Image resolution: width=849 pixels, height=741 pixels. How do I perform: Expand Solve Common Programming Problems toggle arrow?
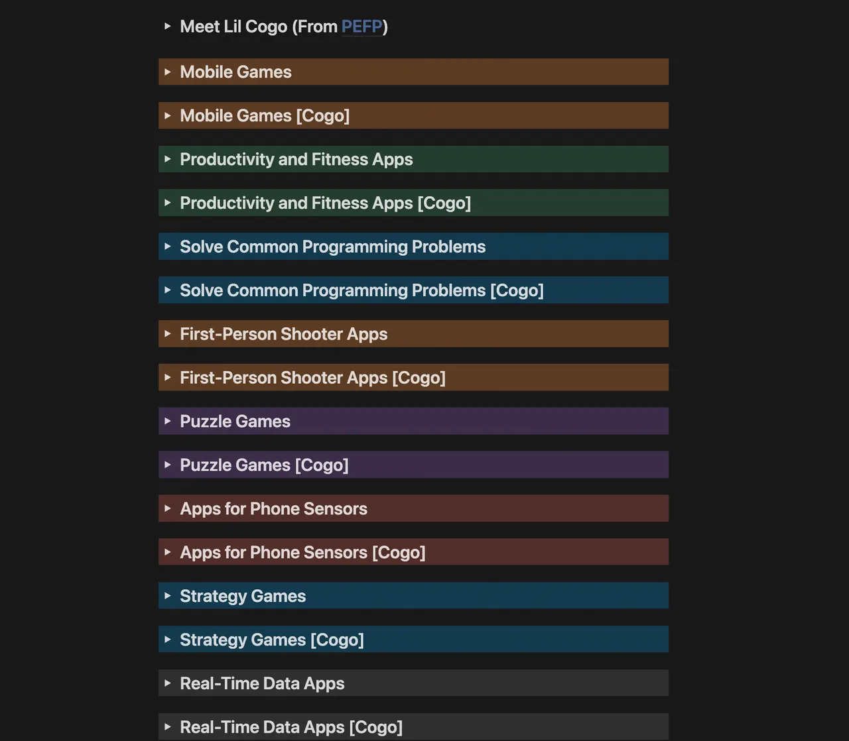[x=168, y=247]
